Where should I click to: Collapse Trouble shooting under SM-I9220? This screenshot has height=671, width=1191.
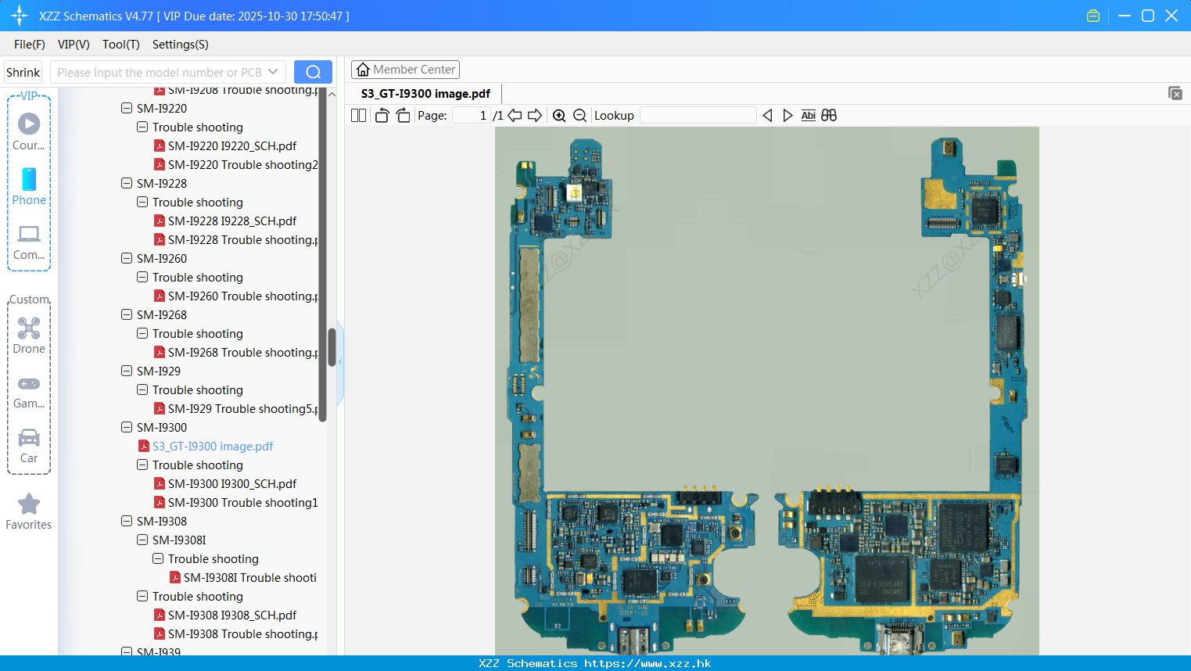click(x=142, y=127)
